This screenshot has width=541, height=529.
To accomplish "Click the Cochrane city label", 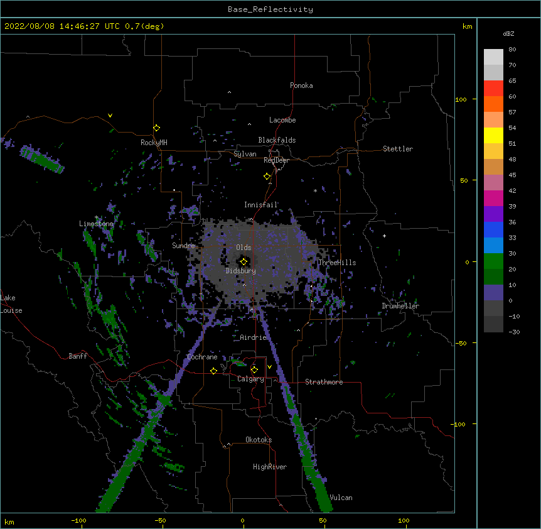I will [x=202, y=357].
